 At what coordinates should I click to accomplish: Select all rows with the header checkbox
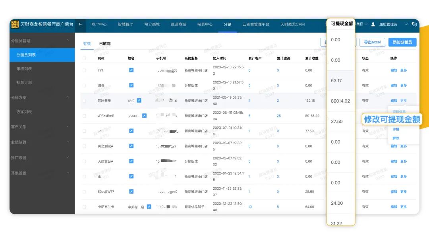click(x=84, y=58)
